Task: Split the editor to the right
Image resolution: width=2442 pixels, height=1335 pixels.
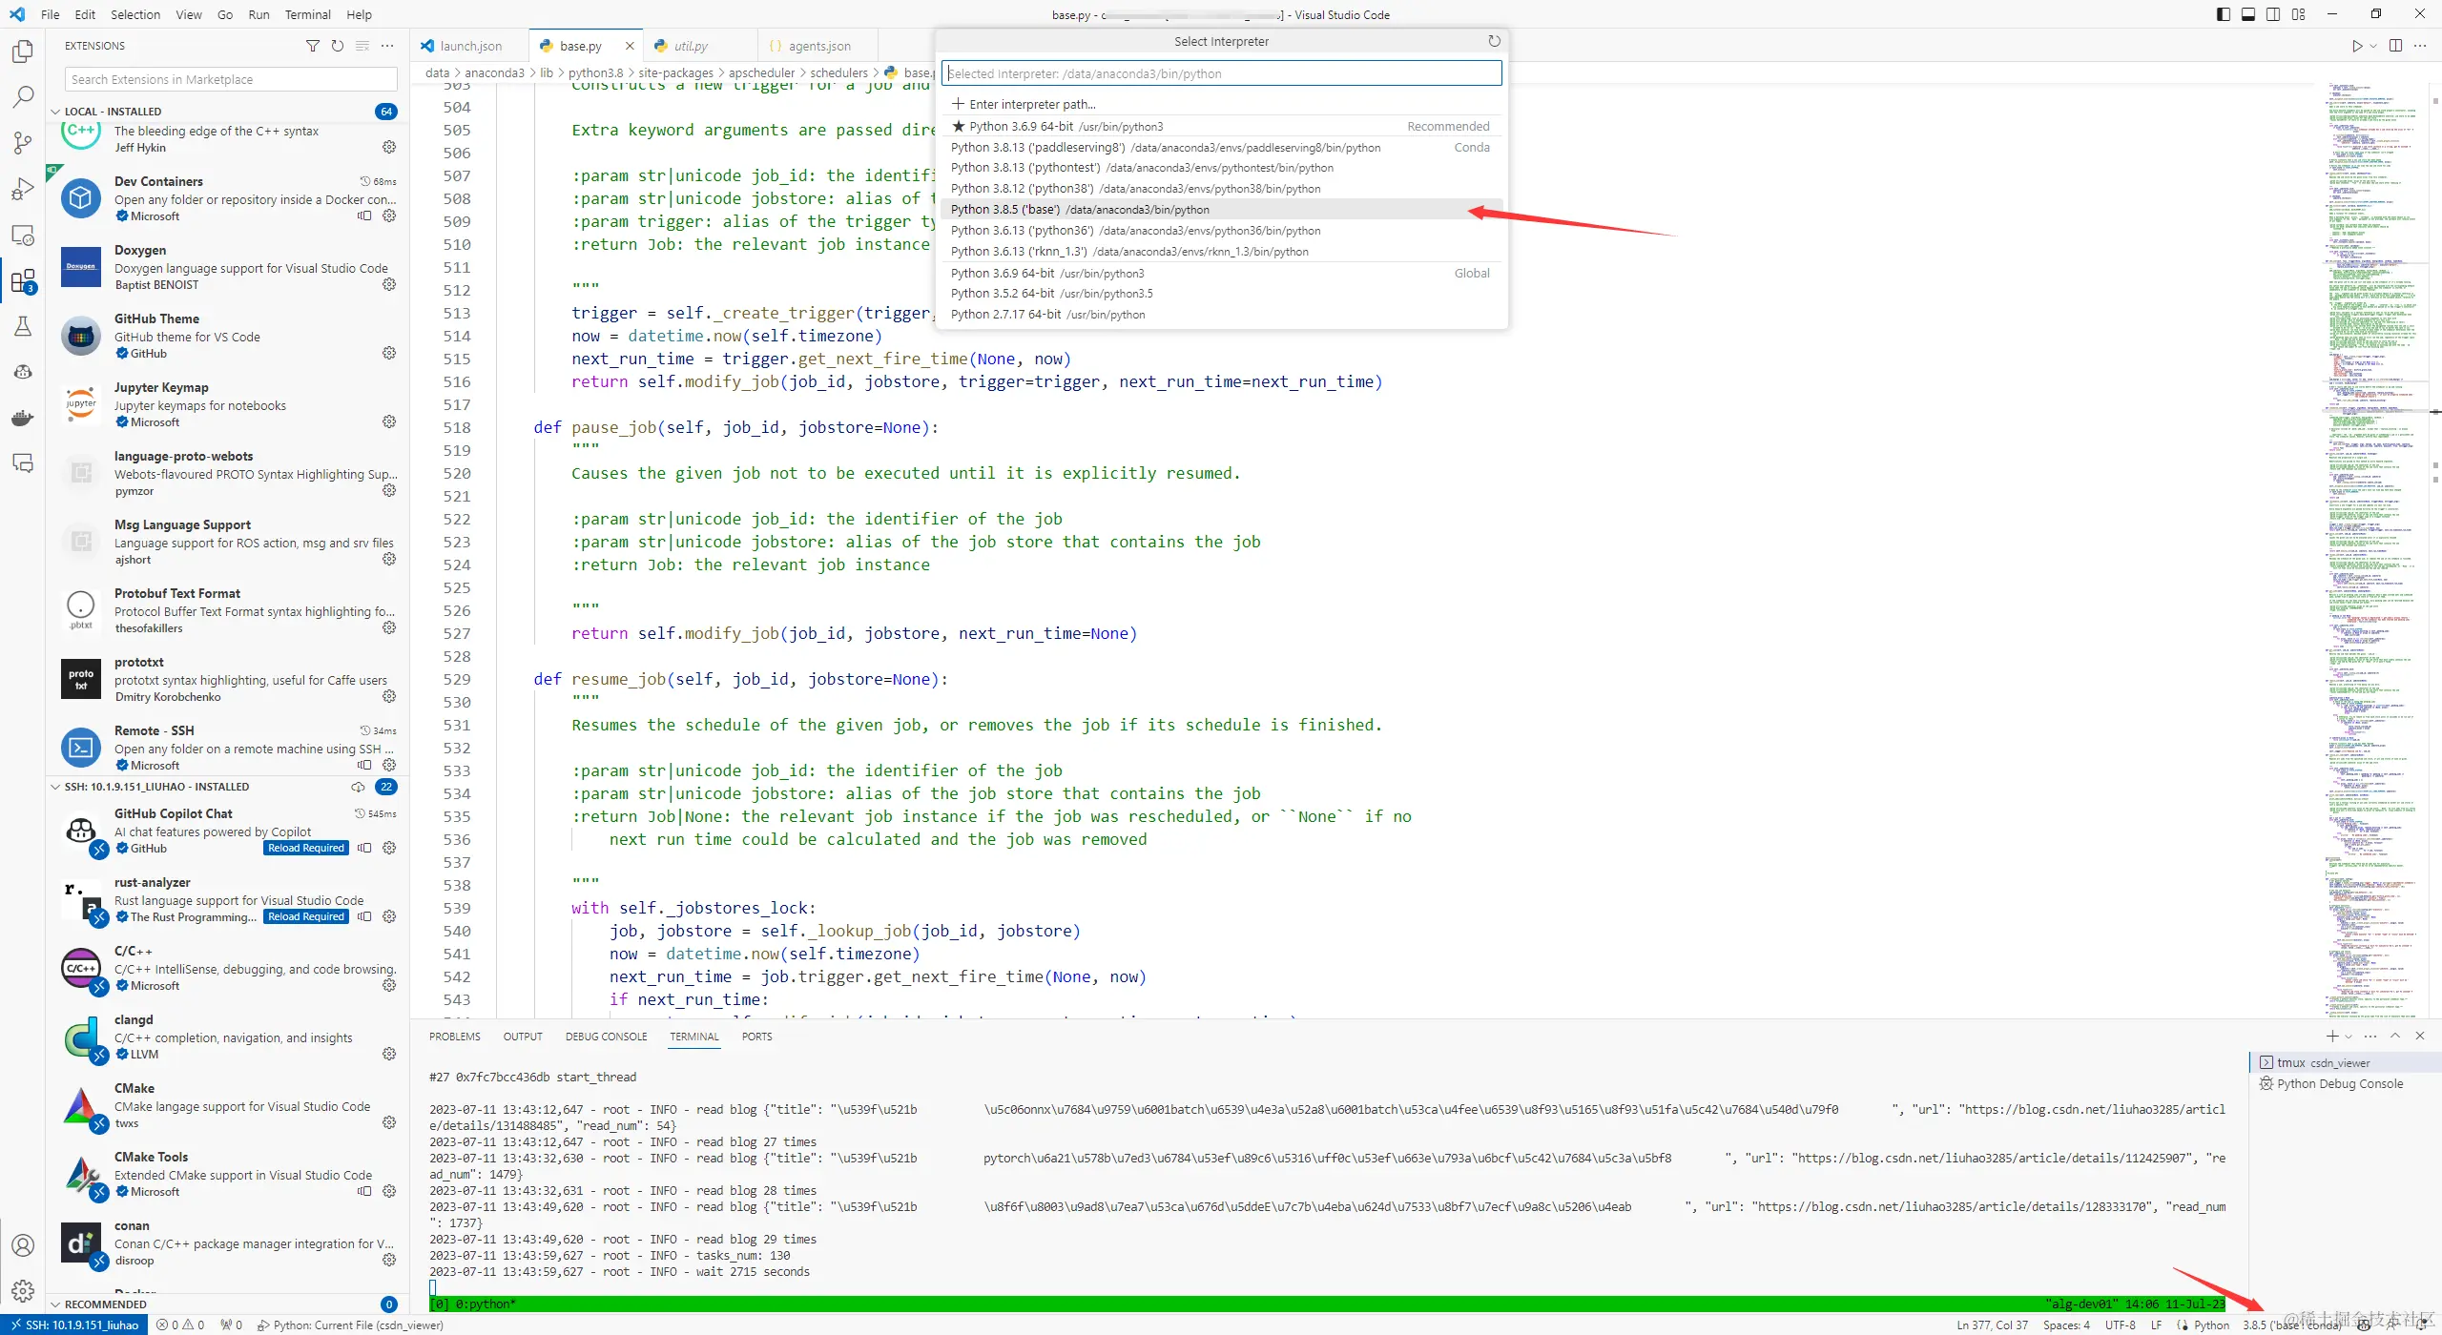Action: (x=2395, y=46)
